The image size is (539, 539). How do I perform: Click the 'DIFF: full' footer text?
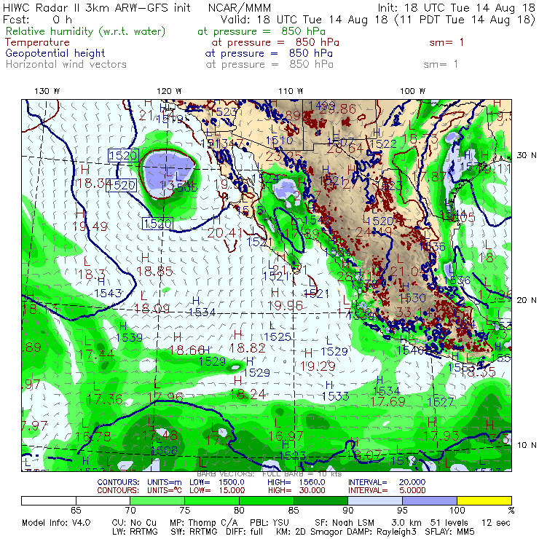245,532
